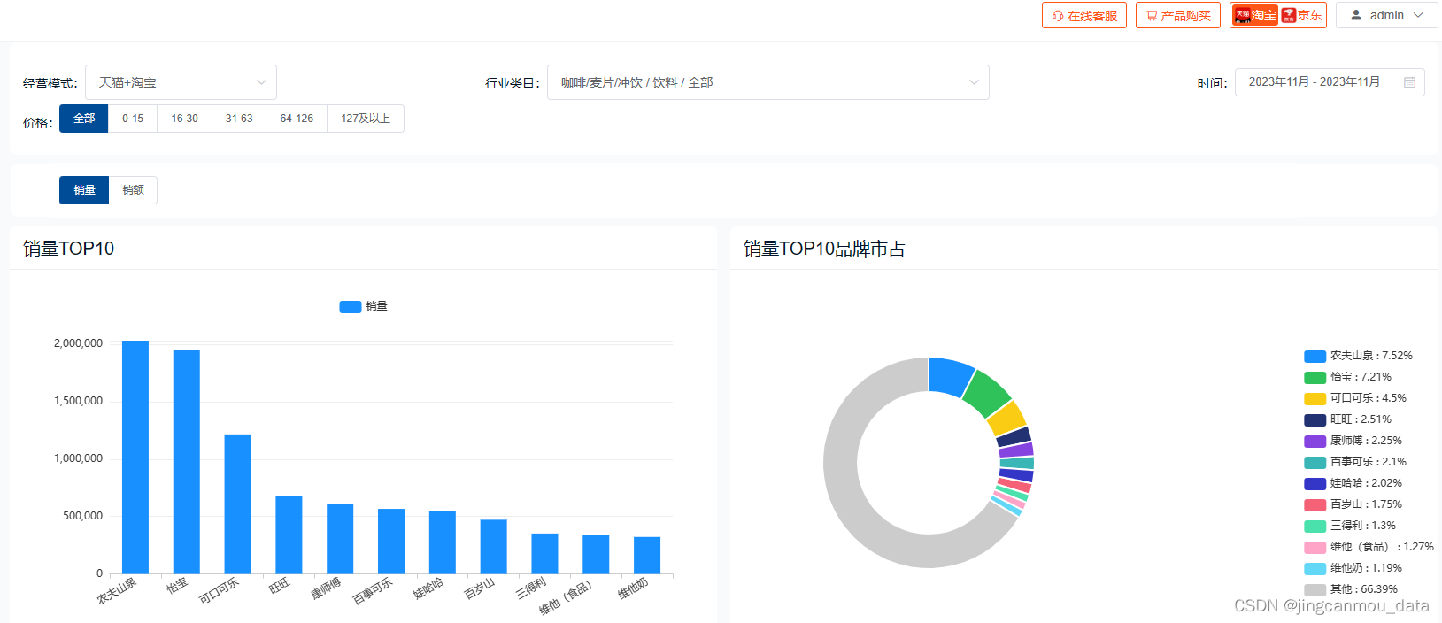Image resolution: width=1442 pixels, height=623 pixels.
Task: Toggle 维他（食品） pink legend swatch
Action: point(1315,547)
